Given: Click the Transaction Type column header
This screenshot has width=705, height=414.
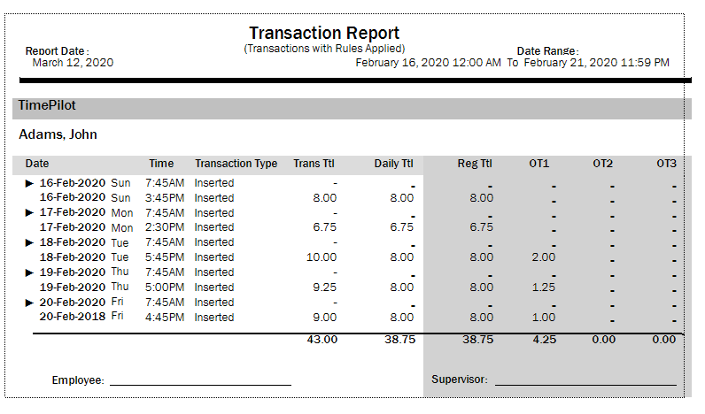Looking at the screenshot, I should click(x=236, y=164).
